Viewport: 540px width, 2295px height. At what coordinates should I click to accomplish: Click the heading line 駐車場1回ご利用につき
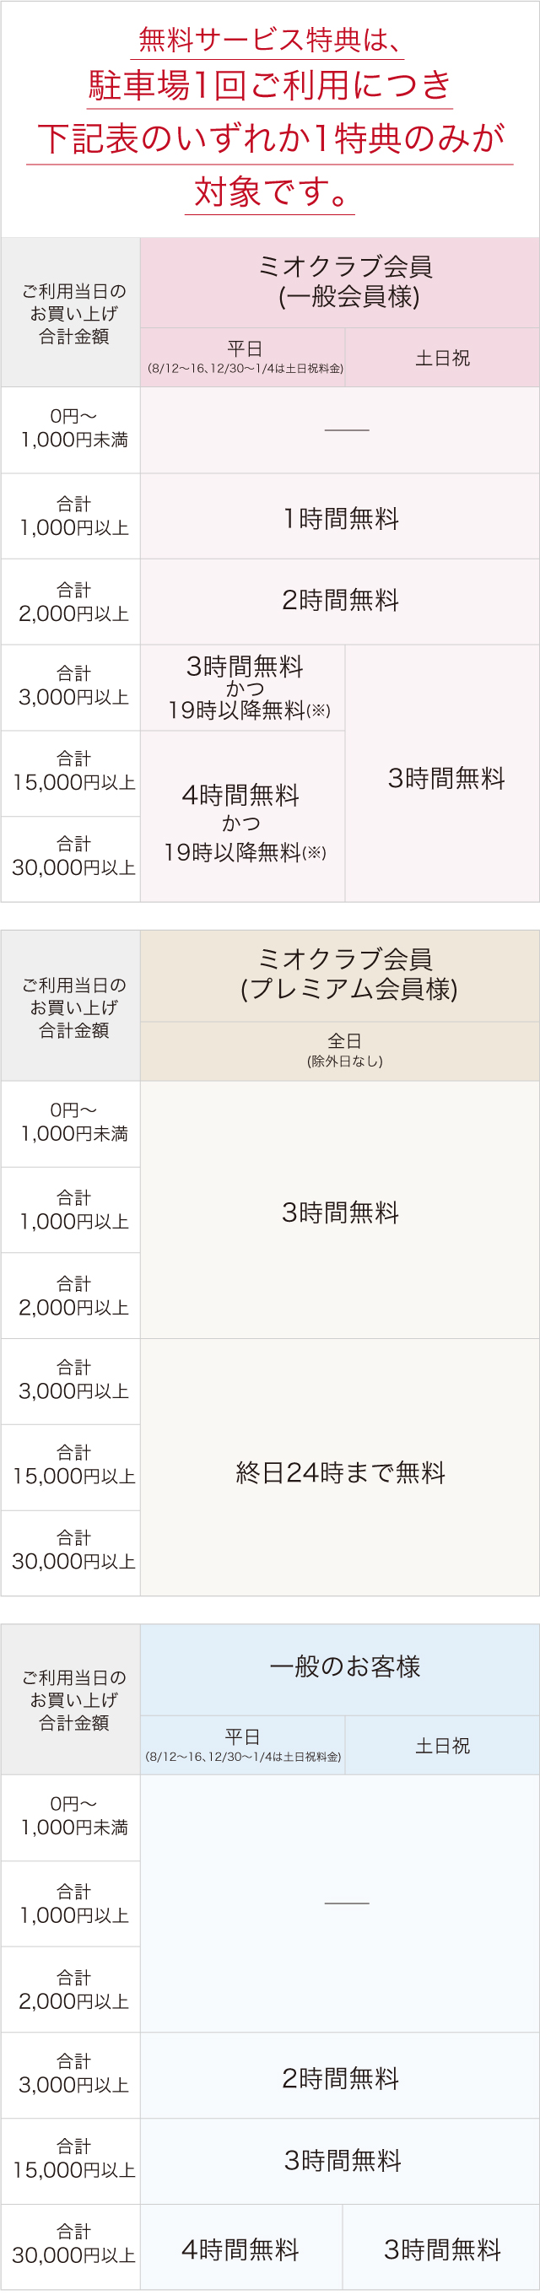(270, 86)
